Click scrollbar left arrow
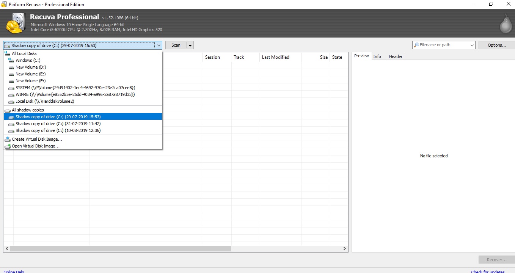 6,249
